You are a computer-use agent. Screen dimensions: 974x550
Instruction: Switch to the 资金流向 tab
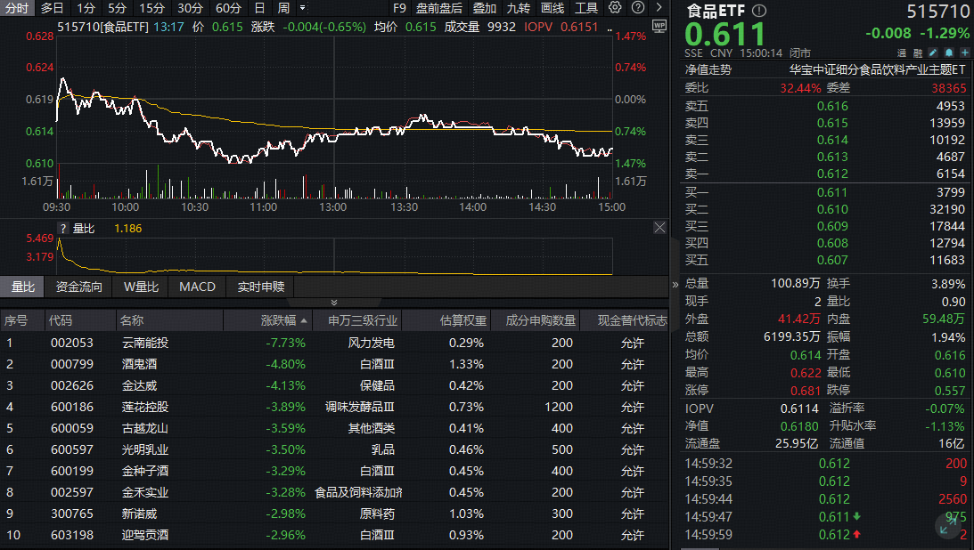(78, 287)
